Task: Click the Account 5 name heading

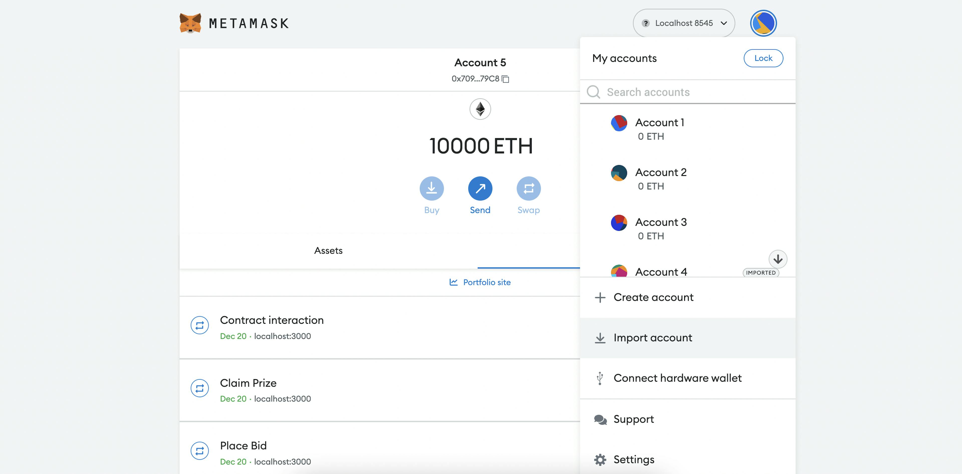Action: click(480, 63)
